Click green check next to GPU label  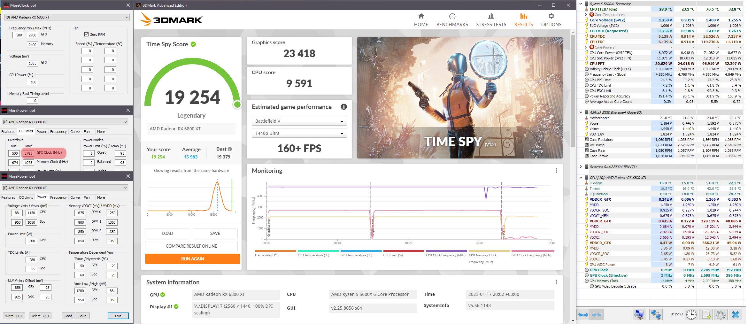[x=163, y=295]
